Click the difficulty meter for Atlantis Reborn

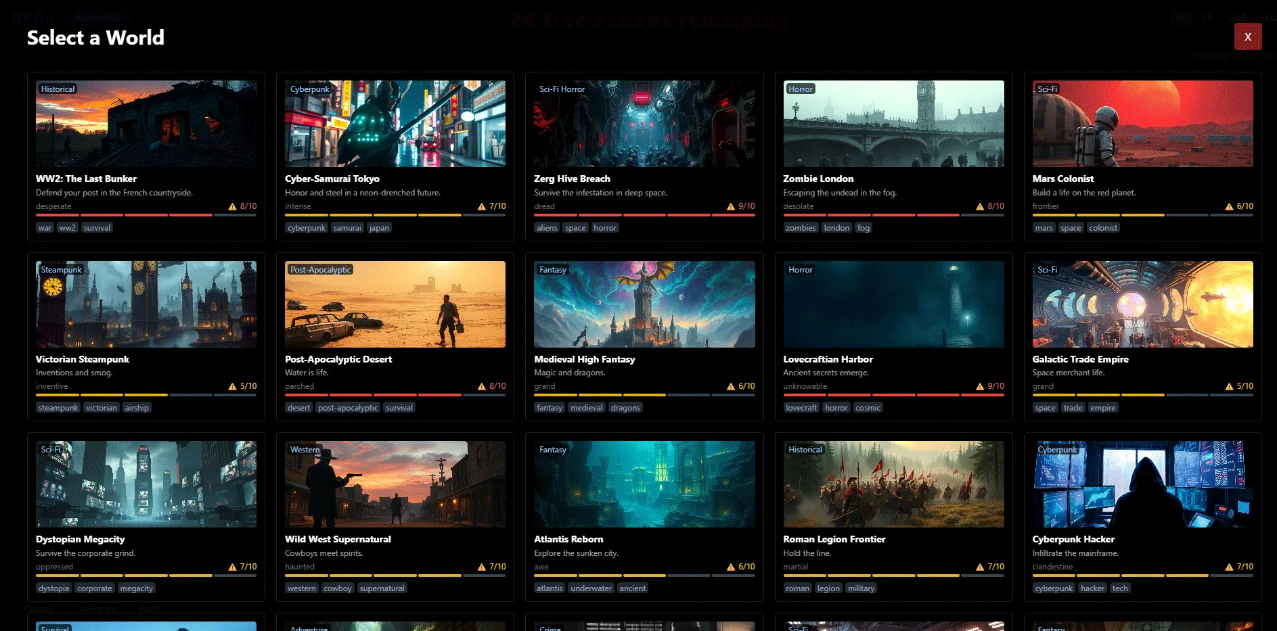(x=644, y=576)
